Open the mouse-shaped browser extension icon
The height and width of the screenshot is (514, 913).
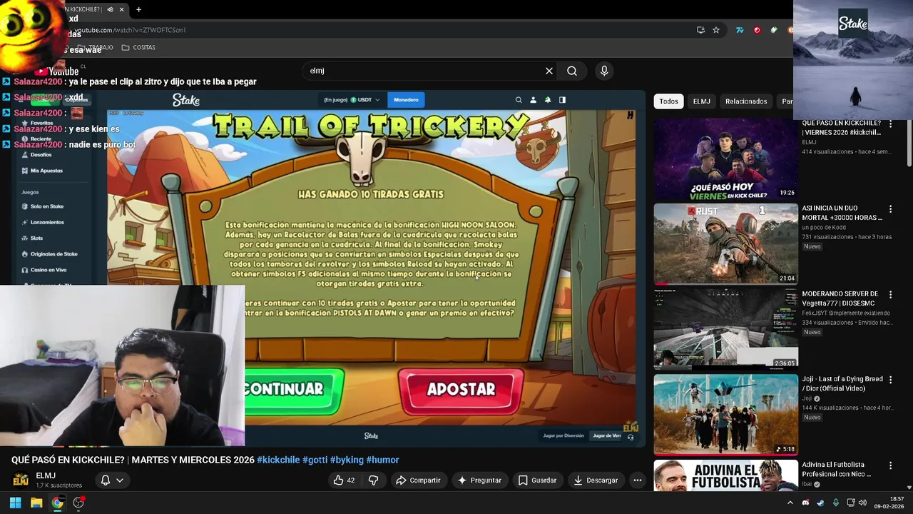[x=774, y=30]
